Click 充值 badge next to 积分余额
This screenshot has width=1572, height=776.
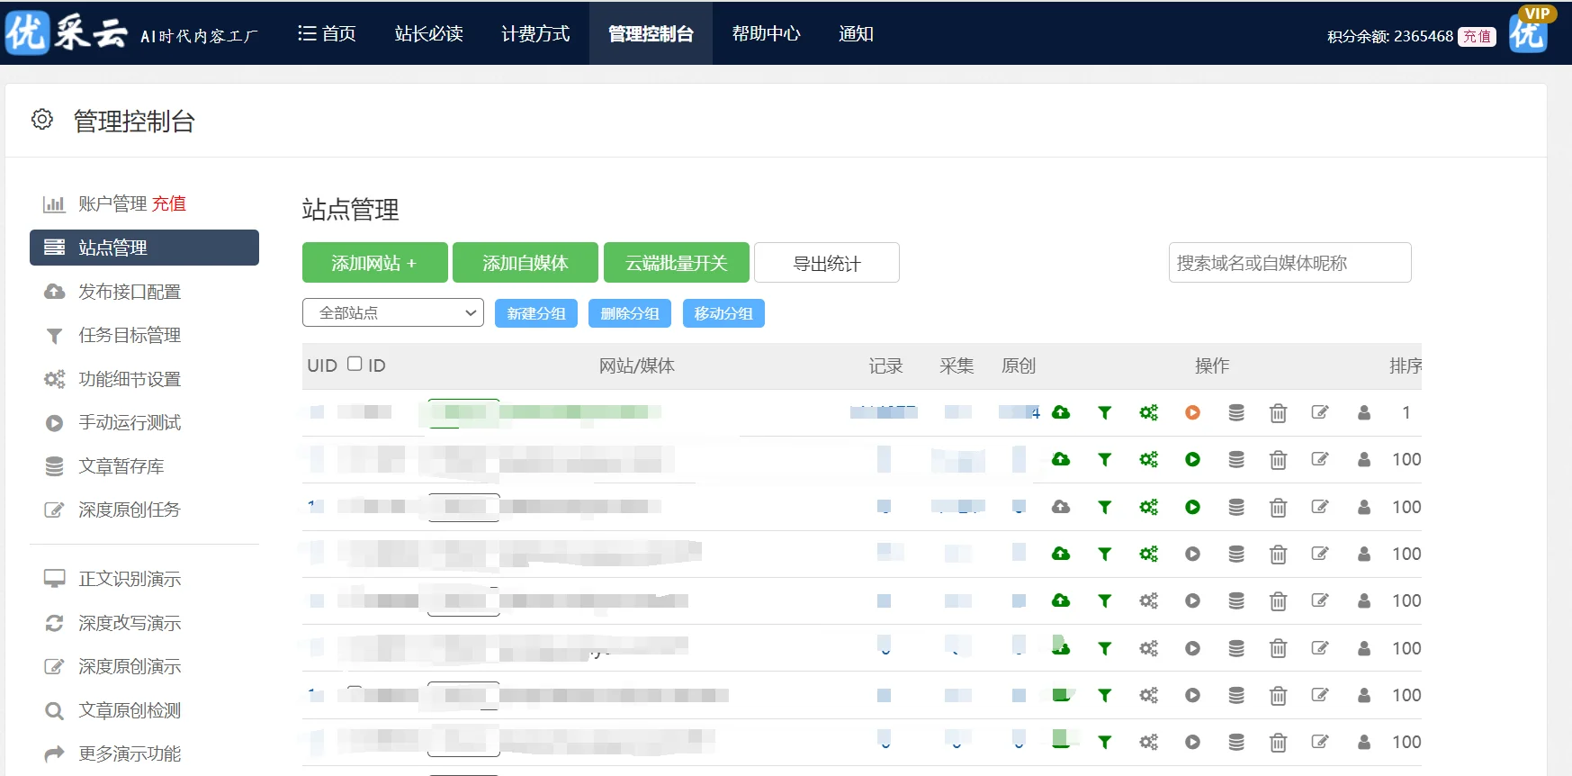click(1477, 36)
